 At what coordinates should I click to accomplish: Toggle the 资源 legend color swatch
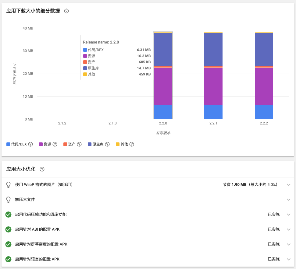pyautogui.click(x=41, y=144)
